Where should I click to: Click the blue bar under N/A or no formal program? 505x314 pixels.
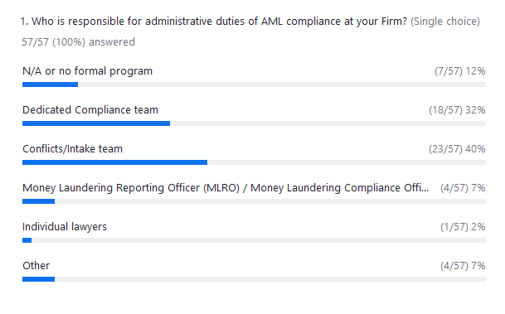pos(51,85)
